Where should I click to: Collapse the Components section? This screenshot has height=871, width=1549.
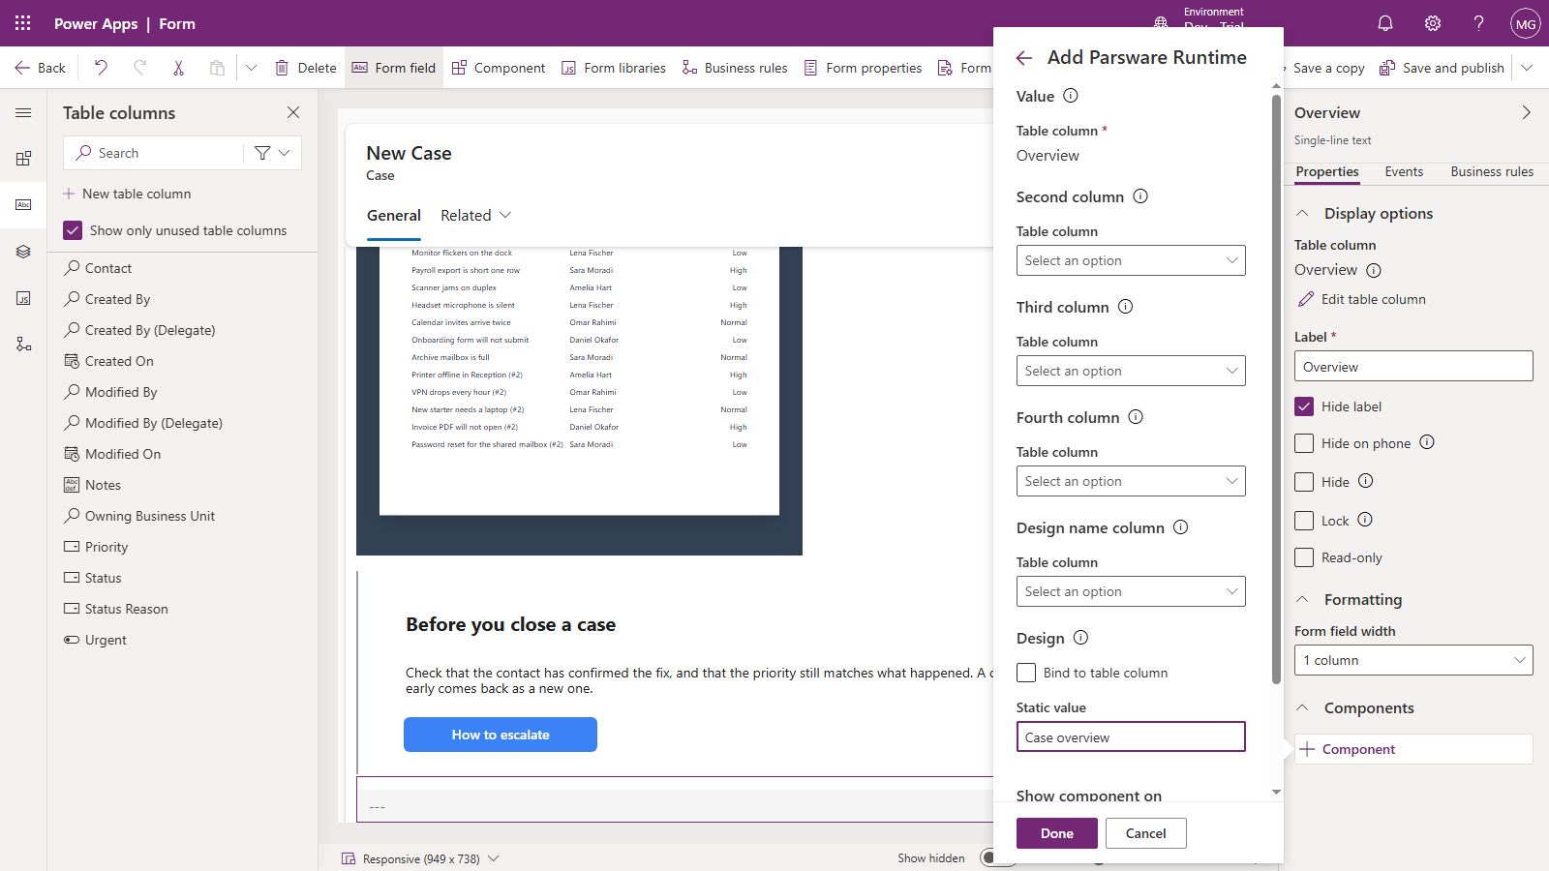point(1302,707)
